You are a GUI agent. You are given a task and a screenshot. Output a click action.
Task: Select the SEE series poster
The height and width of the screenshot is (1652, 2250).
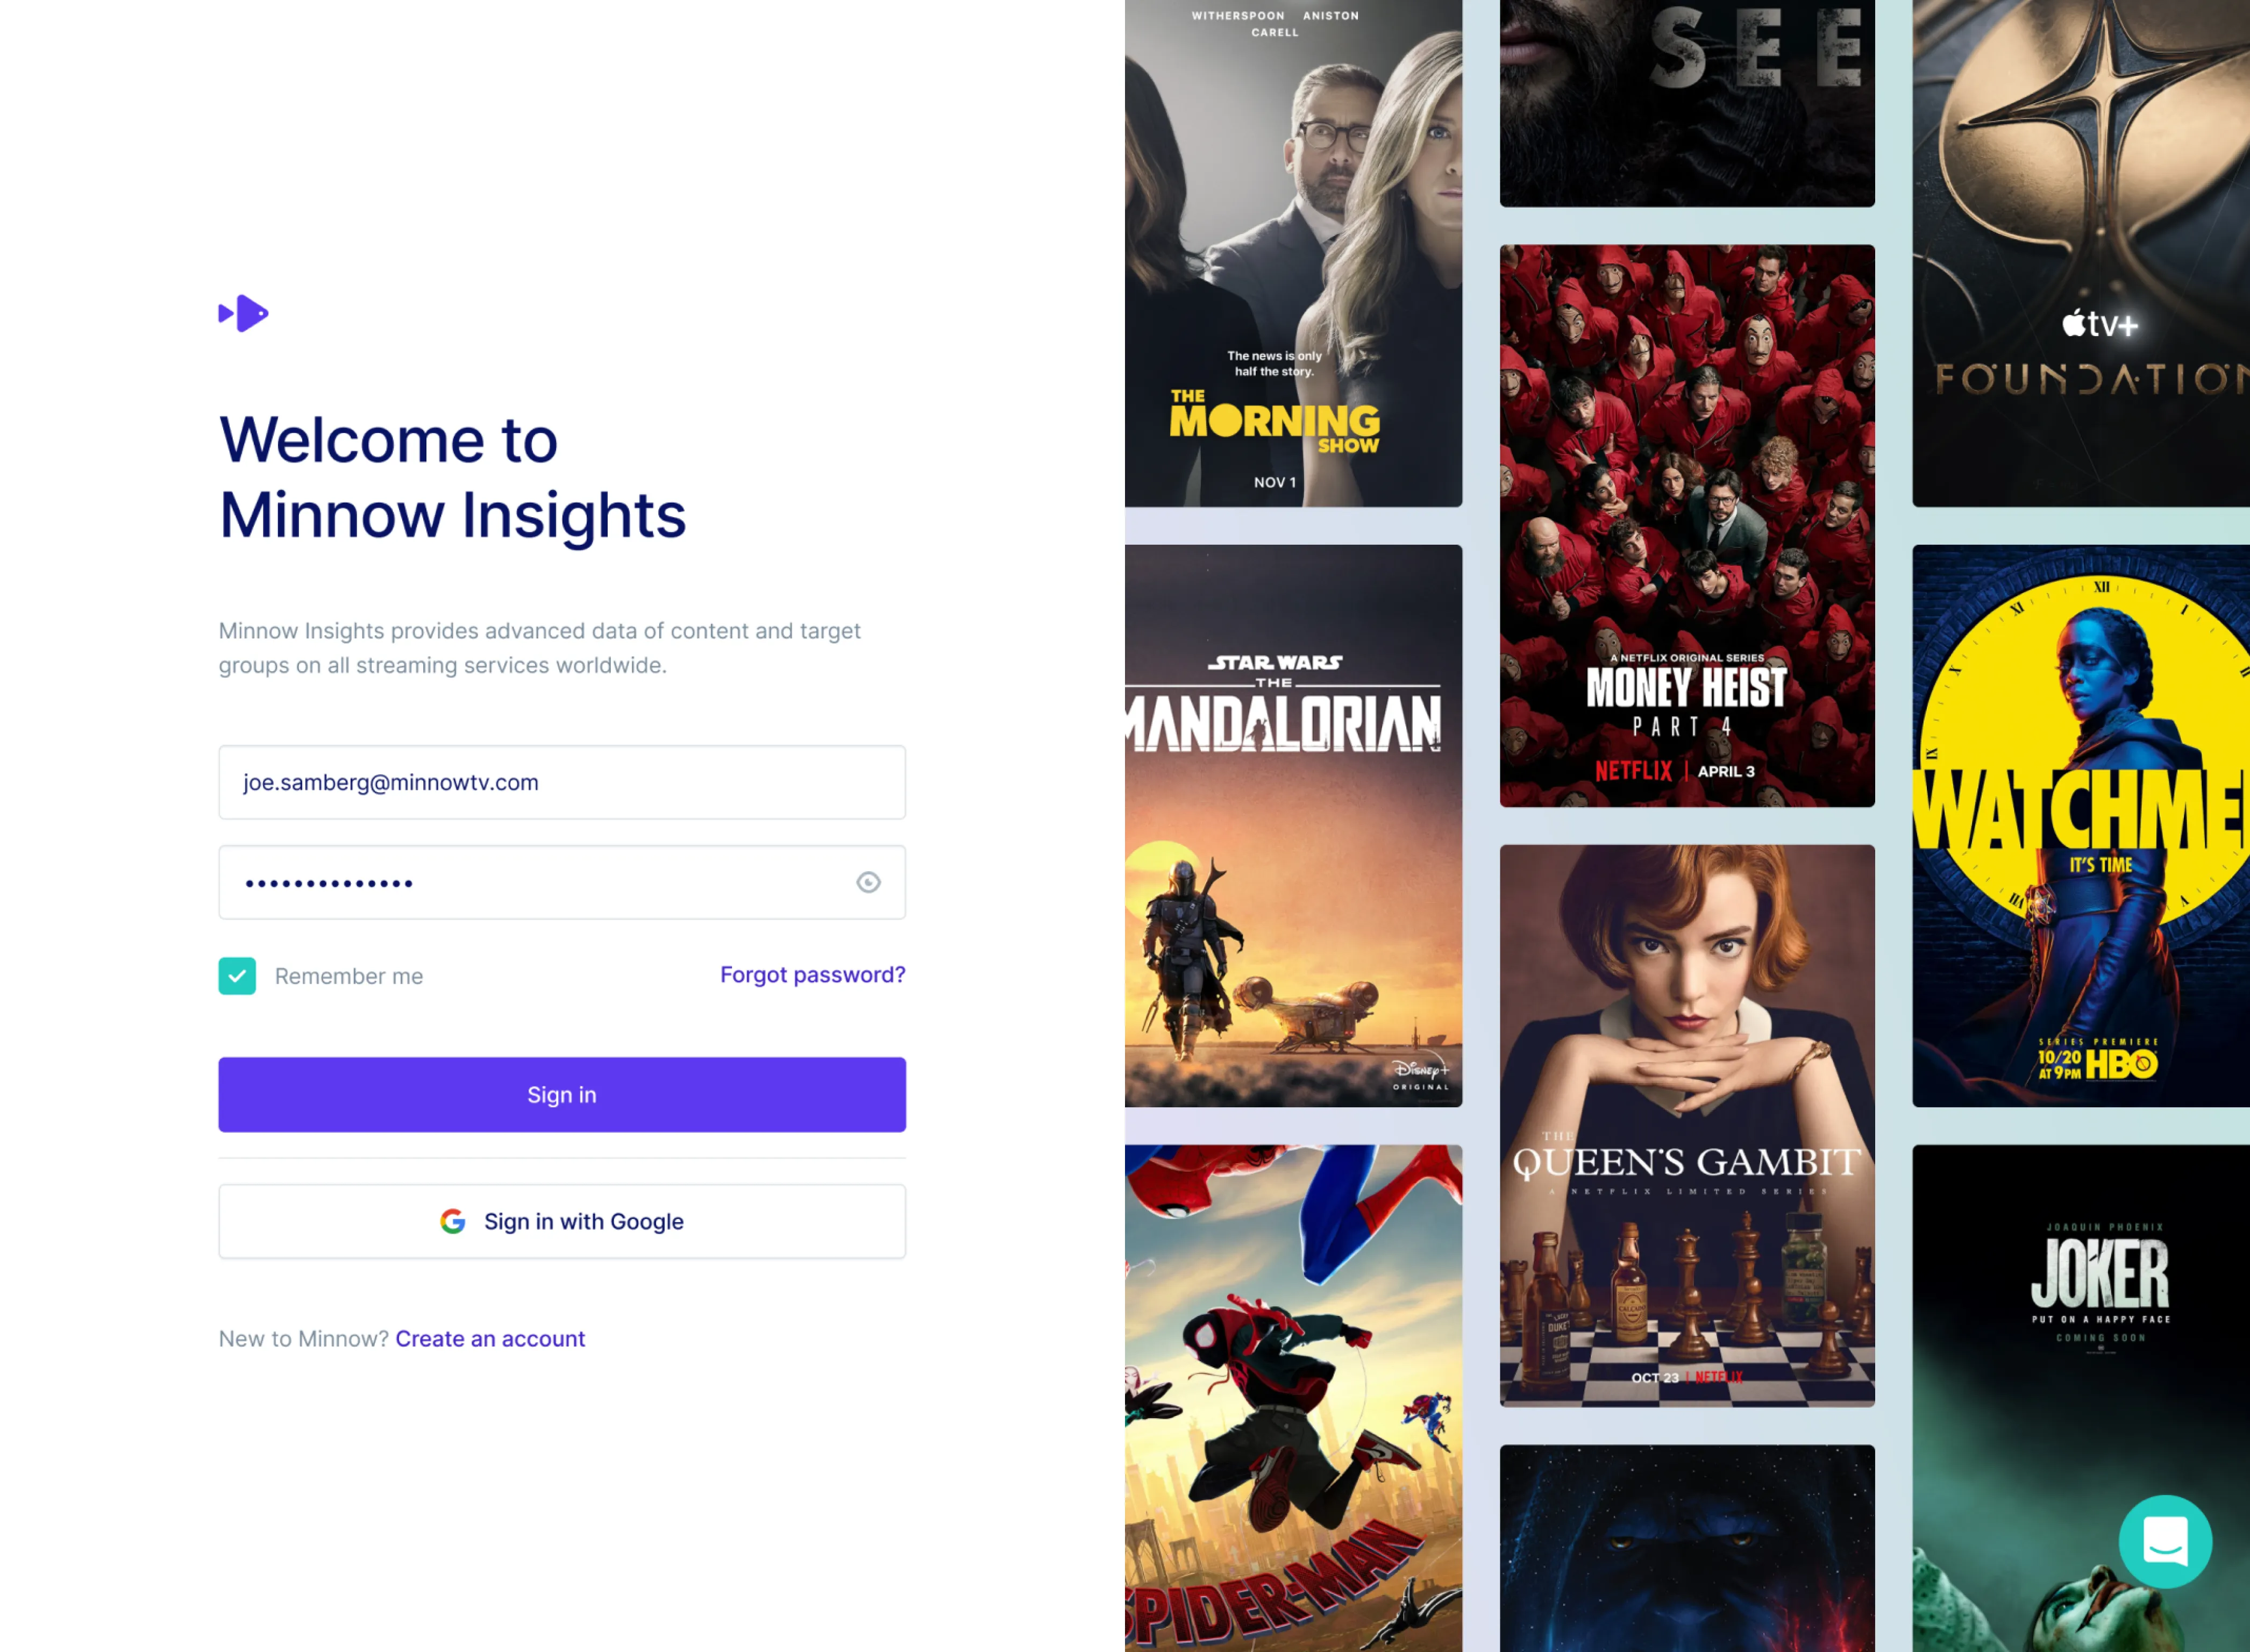tap(1687, 103)
